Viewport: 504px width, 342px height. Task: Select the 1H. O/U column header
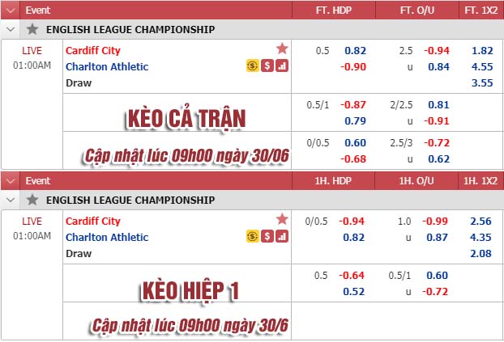[416, 181]
